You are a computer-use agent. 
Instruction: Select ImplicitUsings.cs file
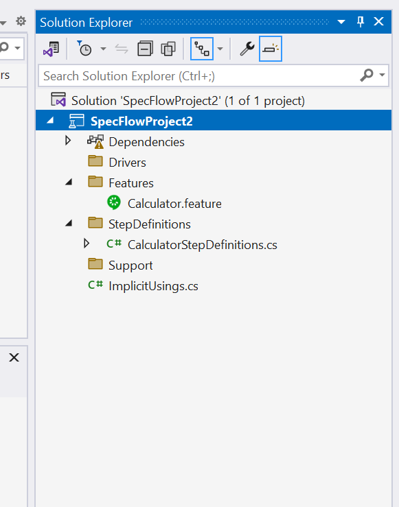tap(153, 286)
